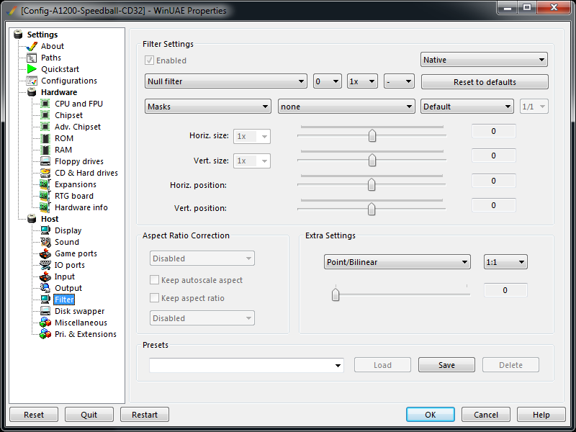Click the CD & Hard drives icon
576x432 pixels.
pos(45,173)
